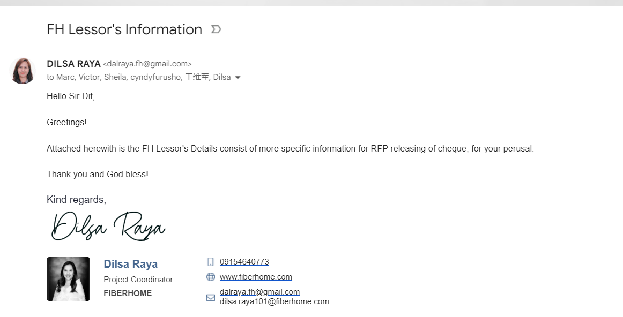
Task: Click the subject 'FH Lessor's Information'
Action: [x=124, y=29]
